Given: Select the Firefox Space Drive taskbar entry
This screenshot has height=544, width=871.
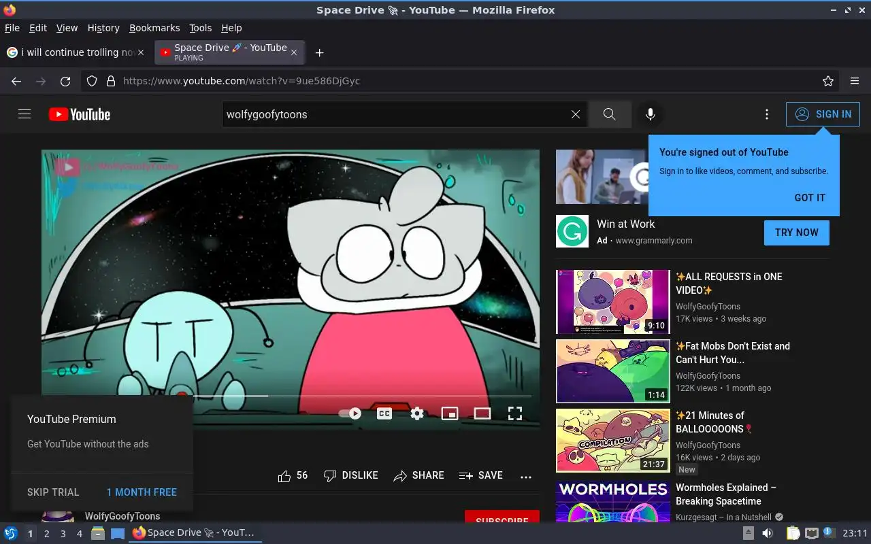Looking at the screenshot, I should point(195,532).
